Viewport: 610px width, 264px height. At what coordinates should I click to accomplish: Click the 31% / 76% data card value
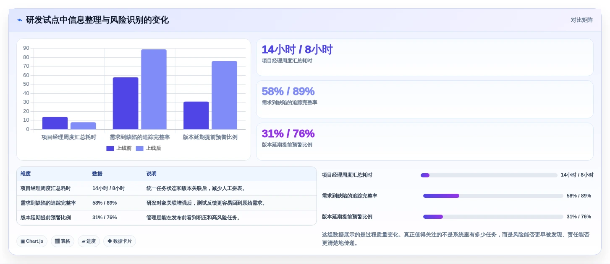288,133
